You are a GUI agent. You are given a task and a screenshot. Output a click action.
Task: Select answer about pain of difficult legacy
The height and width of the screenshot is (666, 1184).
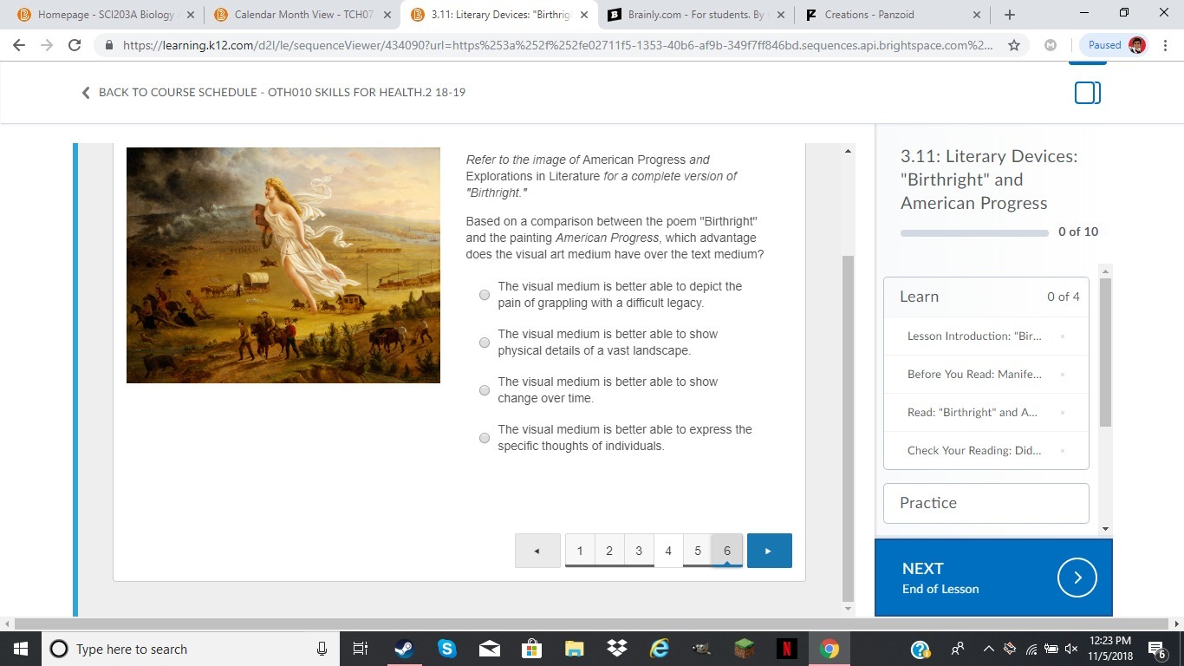(x=485, y=295)
